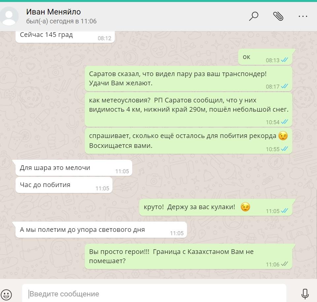Viewport: 317px width, 302px height.
Task: Start voice message with microphone icon
Action: point(305,294)
